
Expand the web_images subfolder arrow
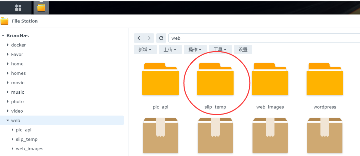[13, 149]
